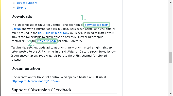Open the github.com/snoothy/ucr/wiki URL
Screen dimensions: 173x96
tap(35, 81)
